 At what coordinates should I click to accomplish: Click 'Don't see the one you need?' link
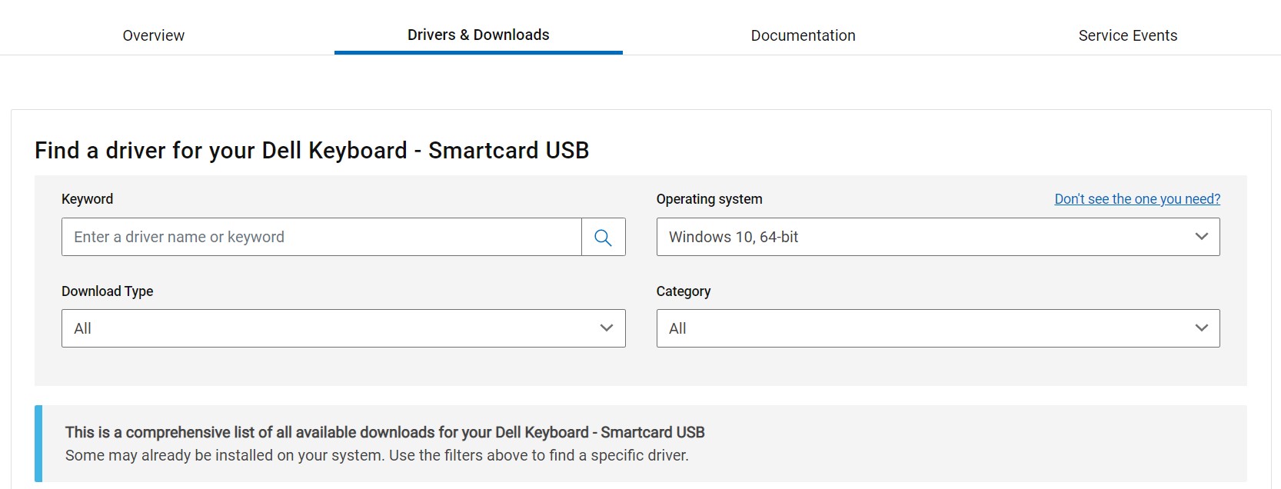pos(1136,199)
